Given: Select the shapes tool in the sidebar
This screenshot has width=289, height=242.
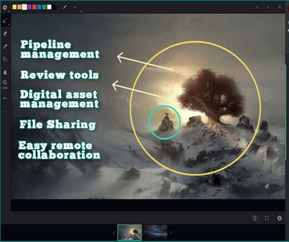Looking at the screenshot, I should pos(5,59).
